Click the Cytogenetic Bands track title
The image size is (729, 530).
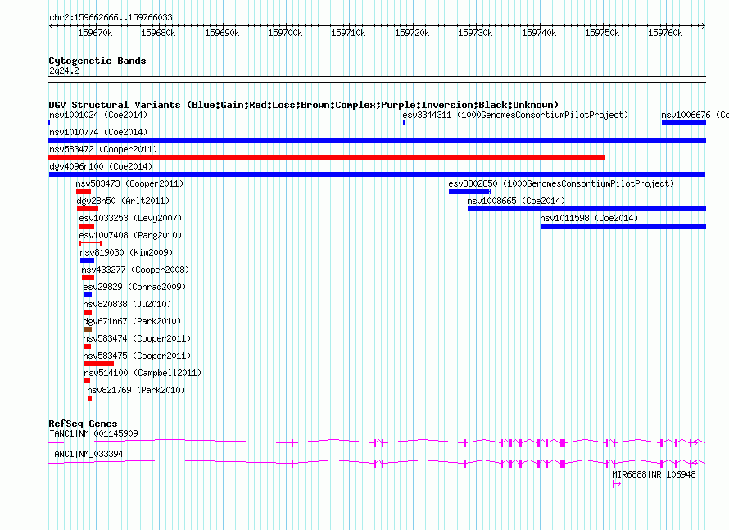[x=97, y=61]
